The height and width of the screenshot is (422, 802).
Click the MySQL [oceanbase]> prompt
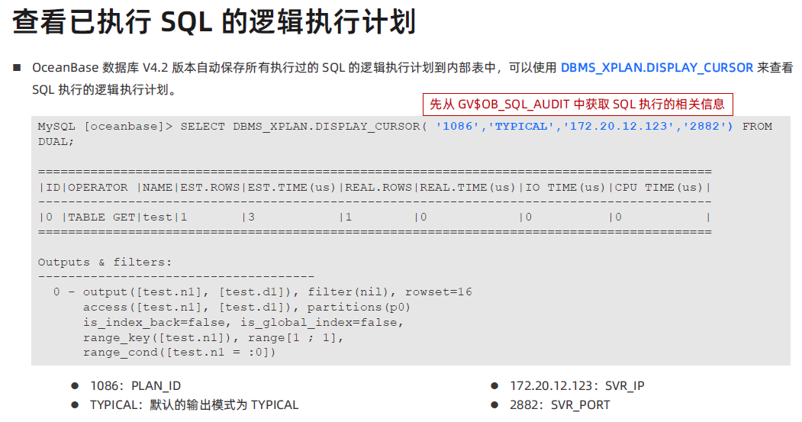105,127
